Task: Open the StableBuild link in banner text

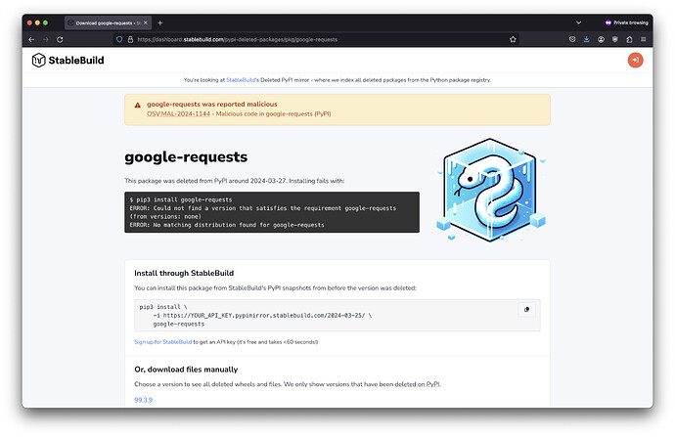Action: pyautogui.click(x=241, y=80)
